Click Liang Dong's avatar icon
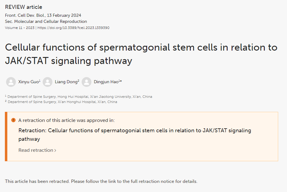 pos(48,82)
